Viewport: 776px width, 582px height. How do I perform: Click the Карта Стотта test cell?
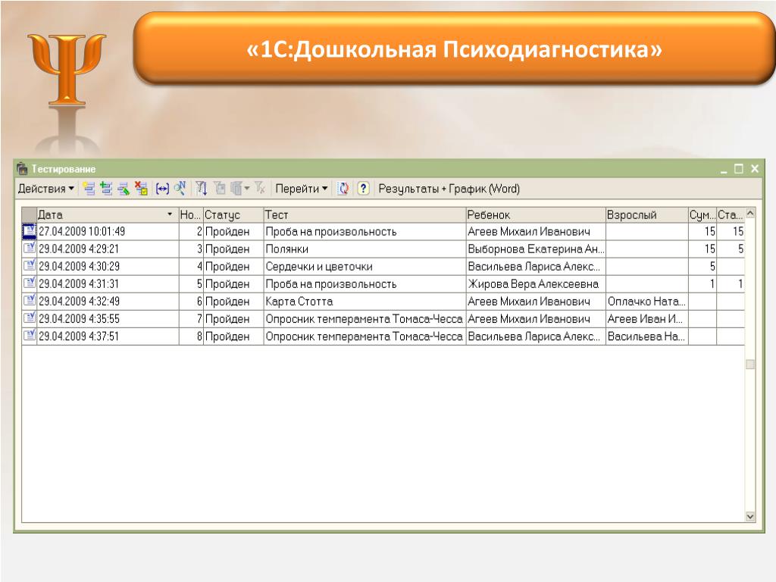click(365, 302)
